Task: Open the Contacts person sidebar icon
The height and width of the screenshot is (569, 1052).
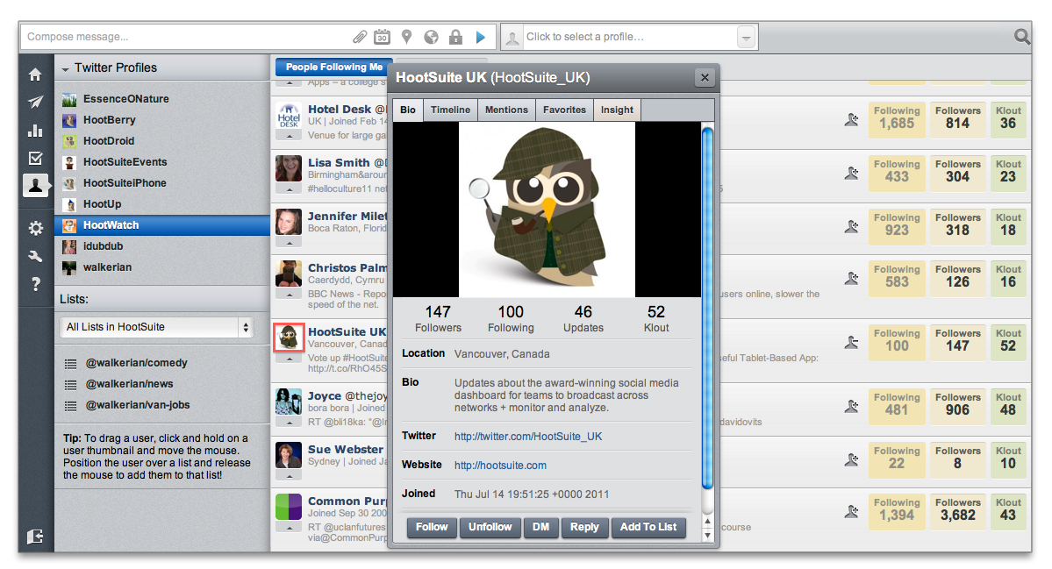Action: pos(36,186)
